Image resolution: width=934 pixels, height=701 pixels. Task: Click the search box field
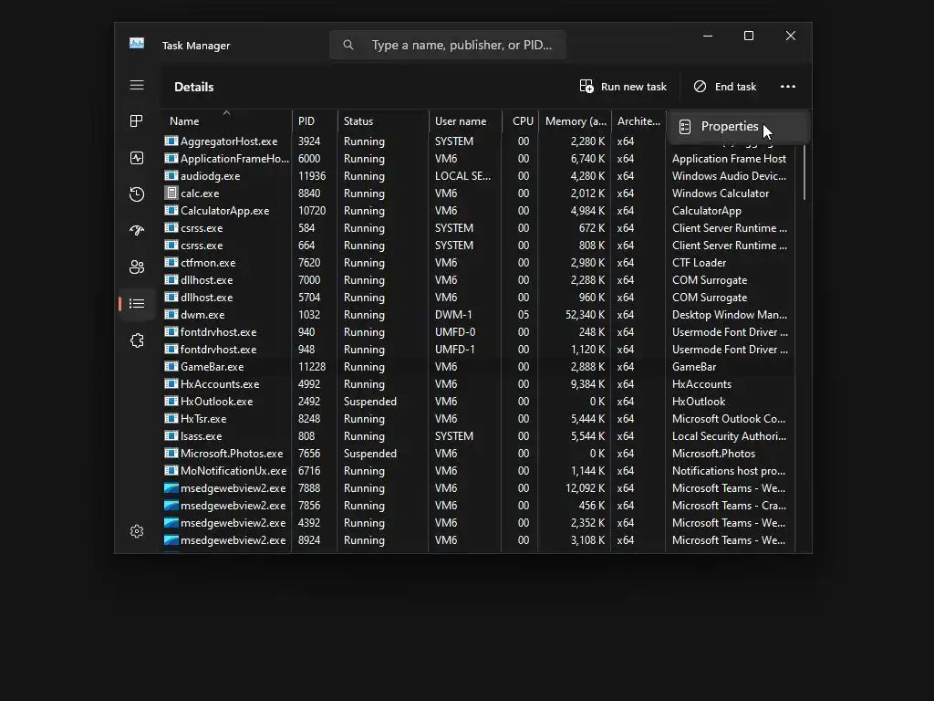pos(447,45)
